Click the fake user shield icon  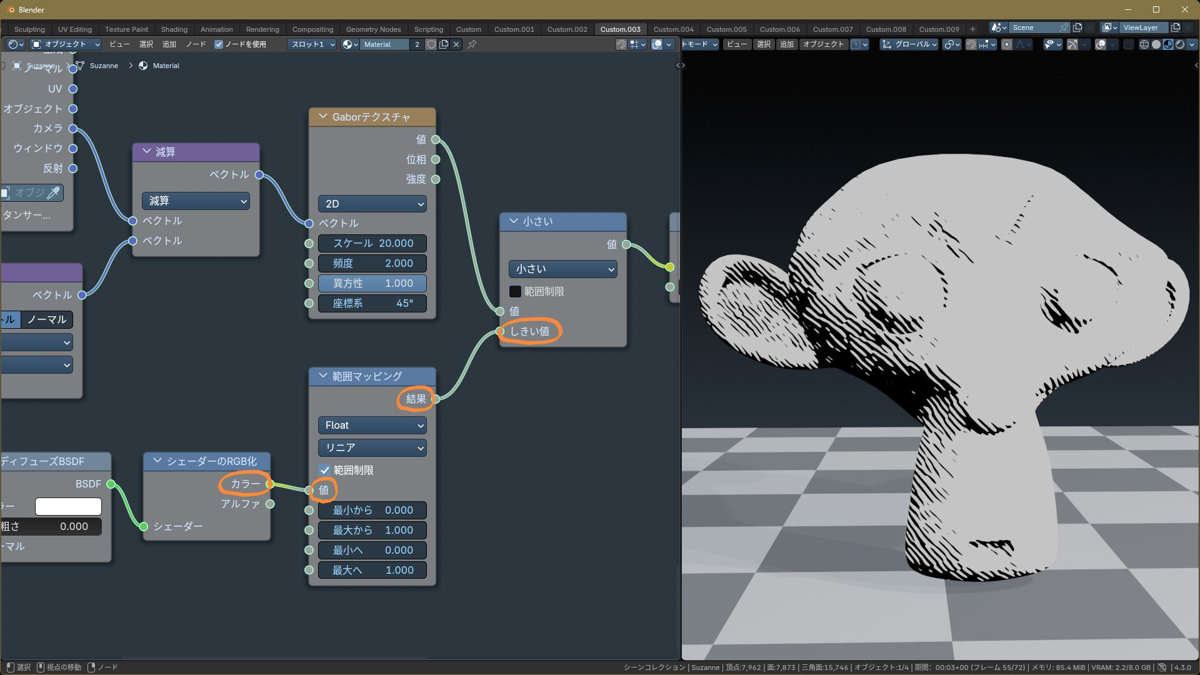pos(431,44)
